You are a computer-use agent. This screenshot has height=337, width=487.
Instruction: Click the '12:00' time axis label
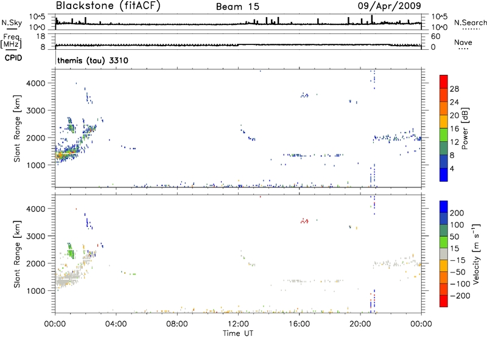point(238,324)
